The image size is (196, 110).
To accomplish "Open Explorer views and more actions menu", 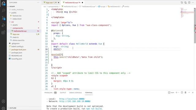I will (38, 2).
